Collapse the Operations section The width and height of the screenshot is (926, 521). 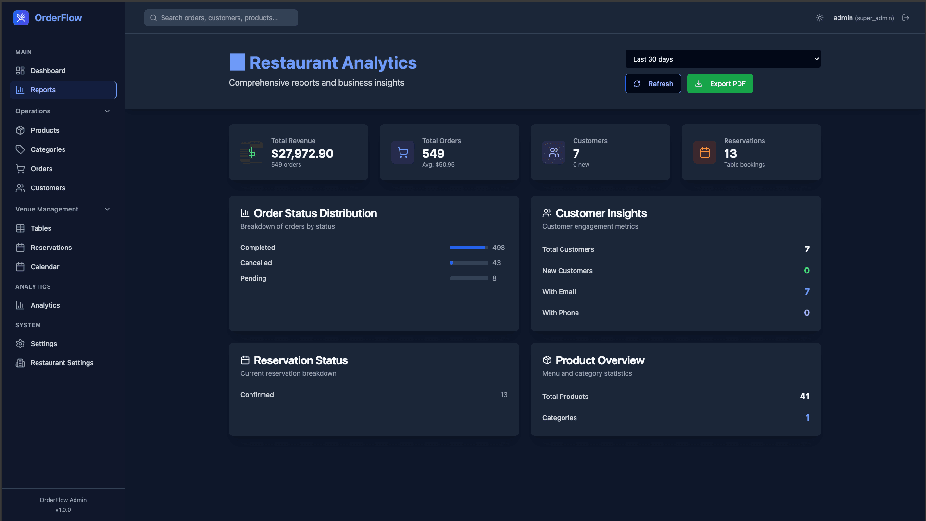pos(107,111)
